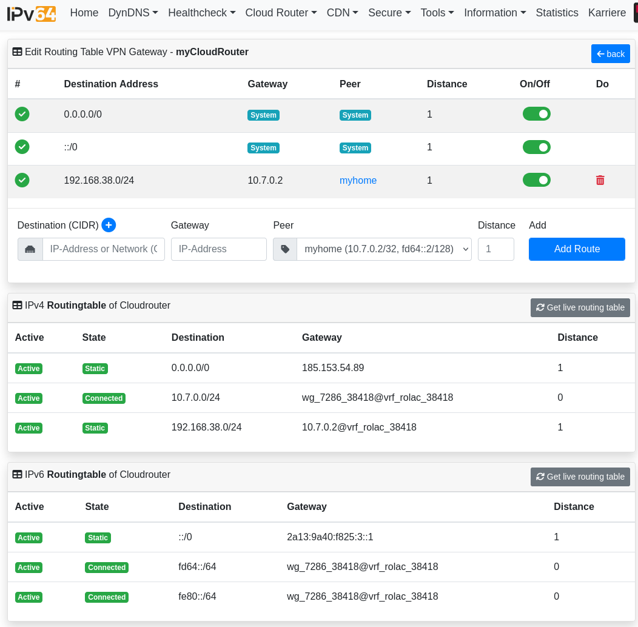Screen dimensions: 638x627
Task: Refresh the IPv4 live routing table
Action: (580, 307)
